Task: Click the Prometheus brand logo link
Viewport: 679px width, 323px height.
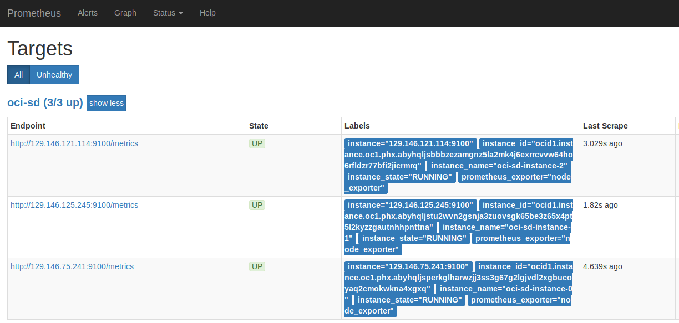Action: point(34,13)
